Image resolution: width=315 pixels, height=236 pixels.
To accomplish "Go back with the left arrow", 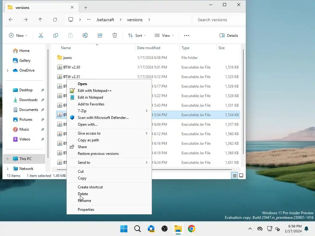I will coord(11,20).
